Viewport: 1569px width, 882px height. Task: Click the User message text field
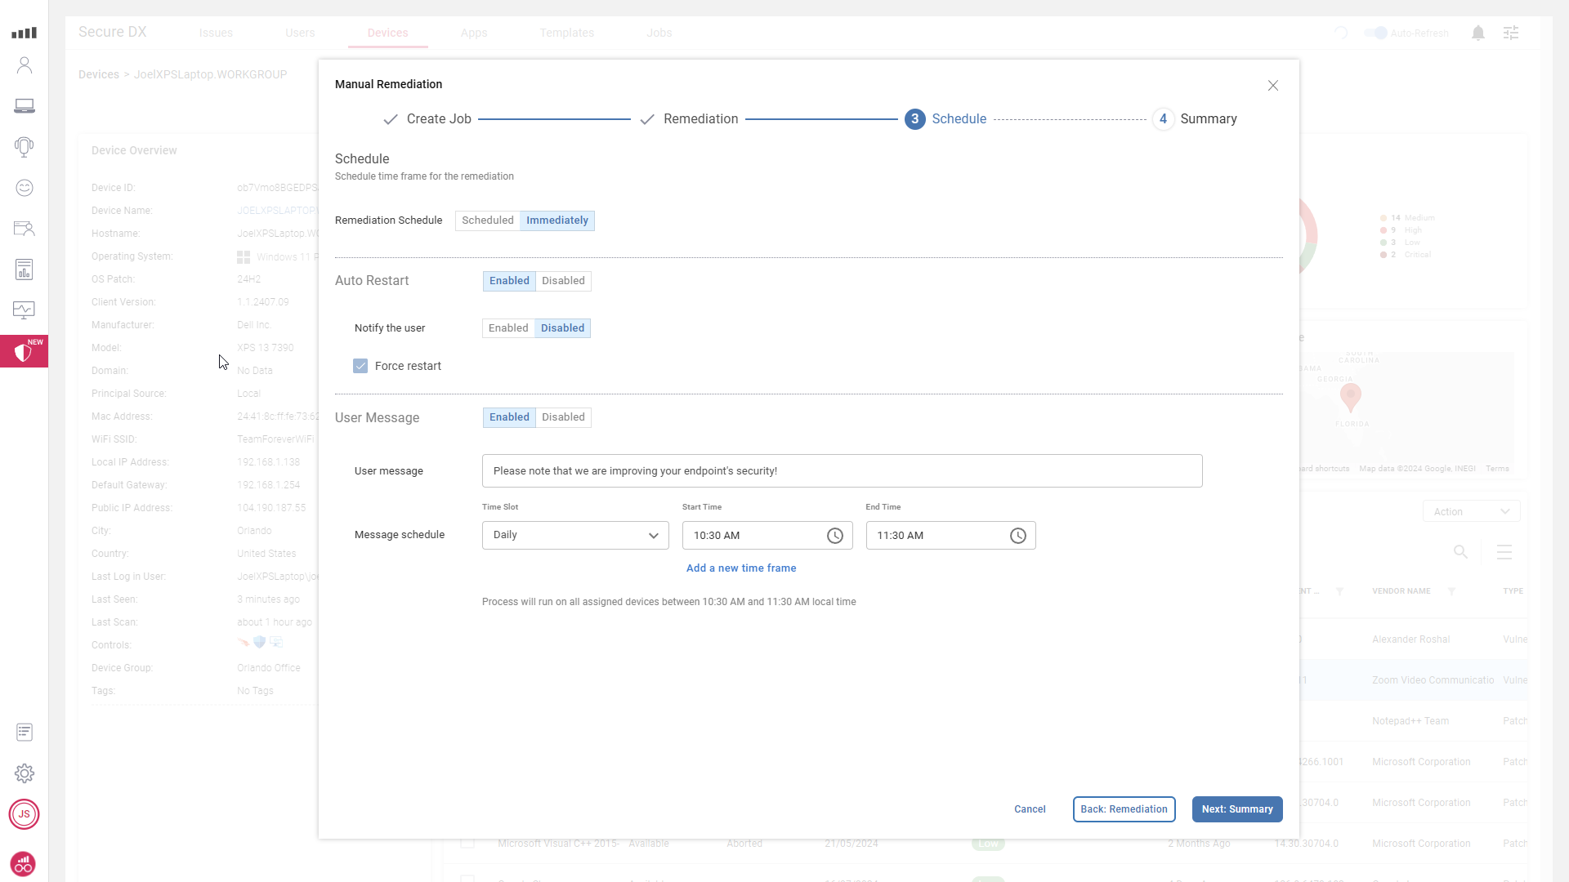tap(842, 471)
